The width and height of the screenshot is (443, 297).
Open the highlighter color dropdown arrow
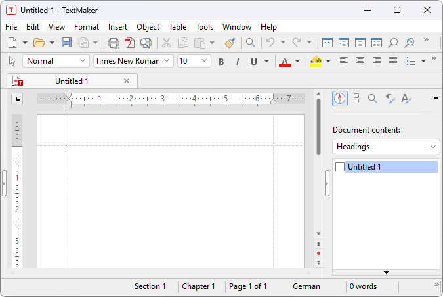(x=328, y=61)
